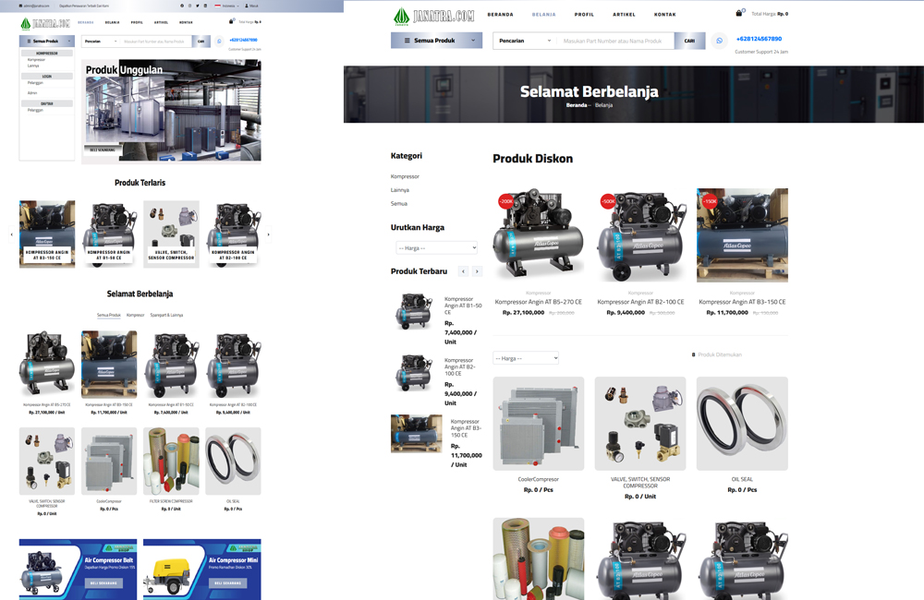
Task: Click Kompressor in left sidebar menu
Action: tap(37, 59)
